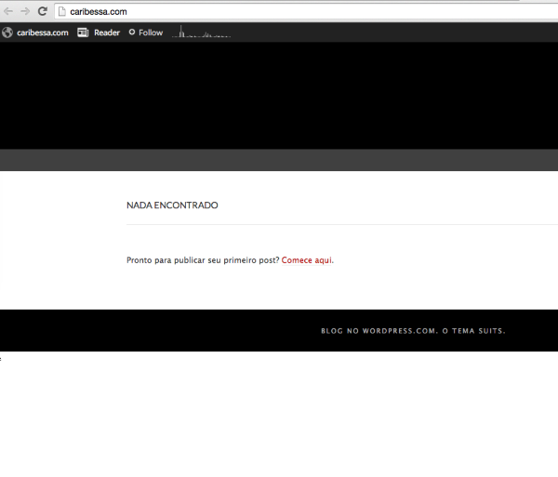Click the NADA ENCONTRADO heading

(172, 205)
